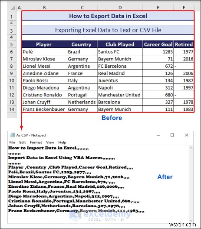Open the Help menu in Notepad
This screenshot has height=229, width=201.
pyautogui.click(x=62, y=142)
